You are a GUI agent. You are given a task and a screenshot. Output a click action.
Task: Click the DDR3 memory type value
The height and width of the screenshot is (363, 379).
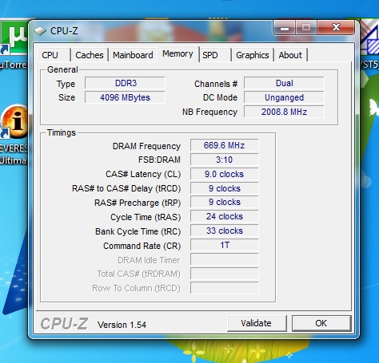click(x=125, y=83)
